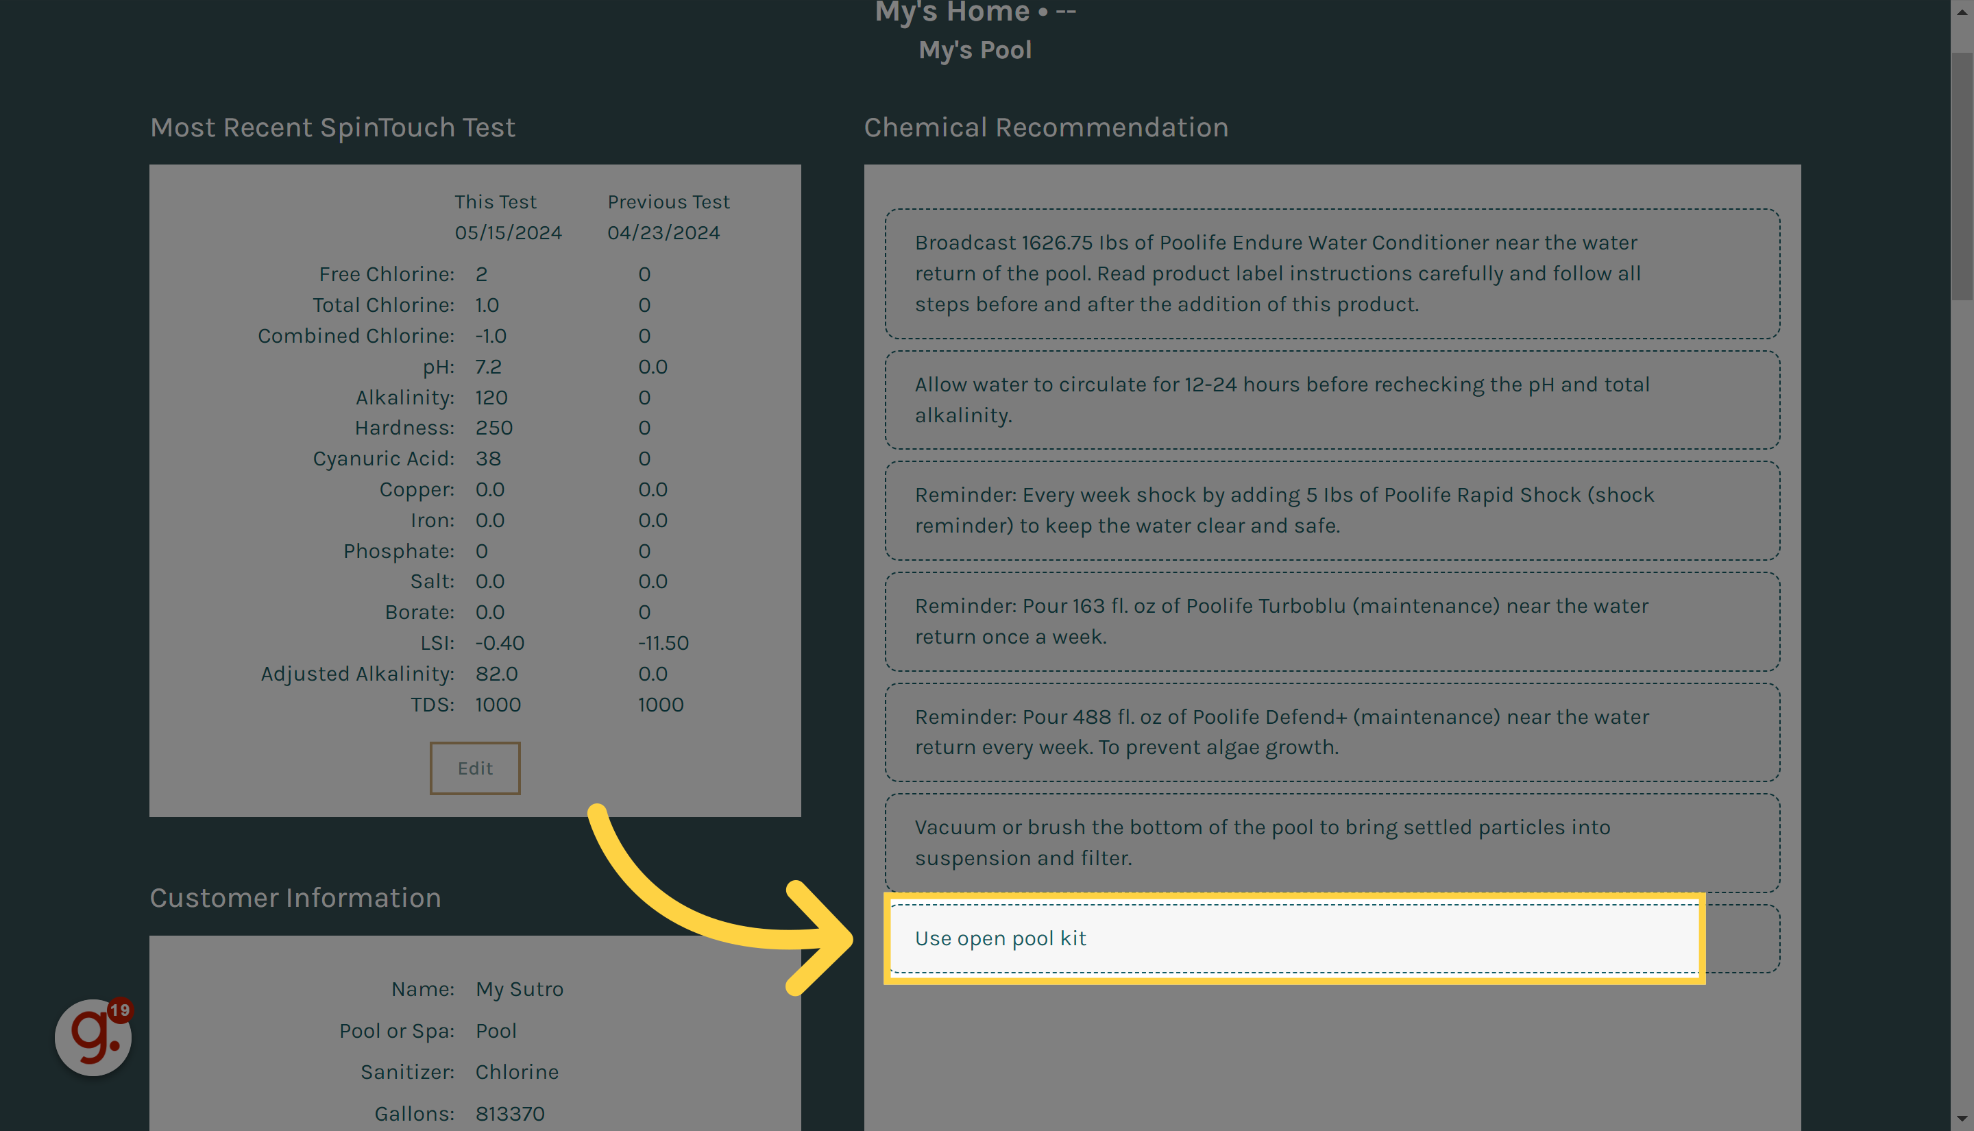Select the vacuum or brush pool recommendation
The width and height of the screenshot is (1974, 1131).
tap(1332, 843)
